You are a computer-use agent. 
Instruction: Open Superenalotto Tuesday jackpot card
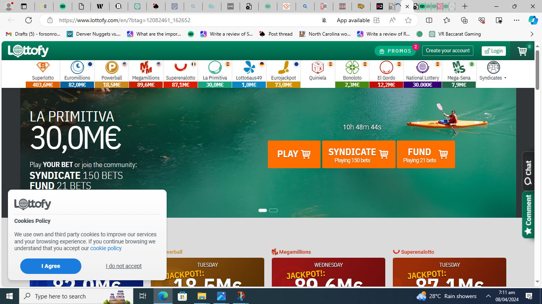450,272
